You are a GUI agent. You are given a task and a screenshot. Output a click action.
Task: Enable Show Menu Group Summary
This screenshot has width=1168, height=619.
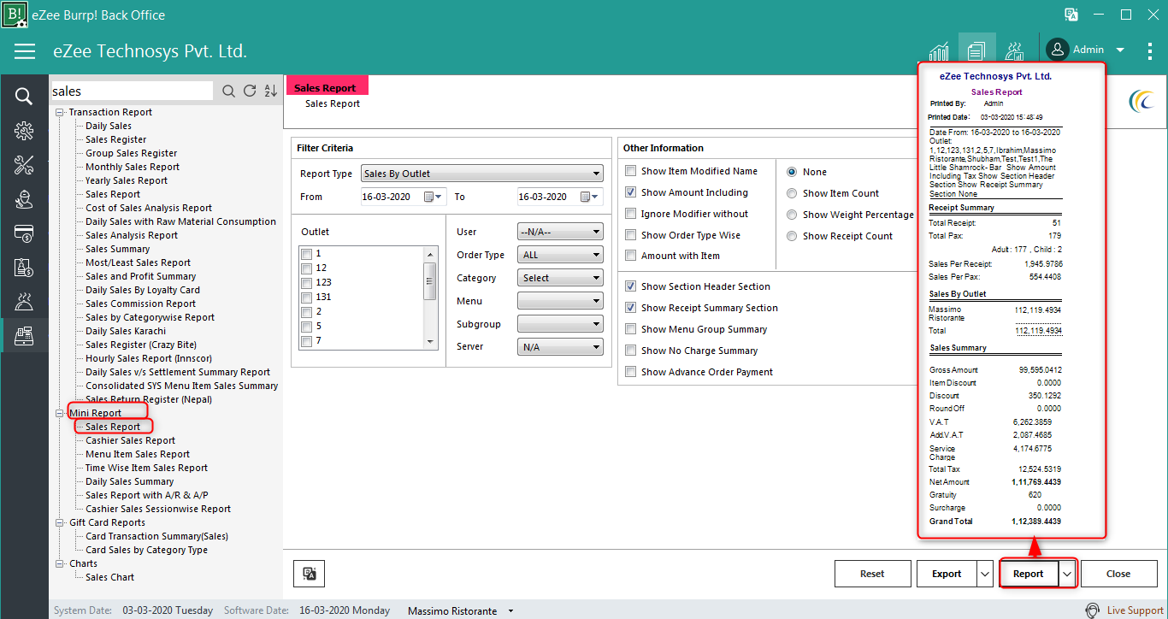(x=631, y=329)
